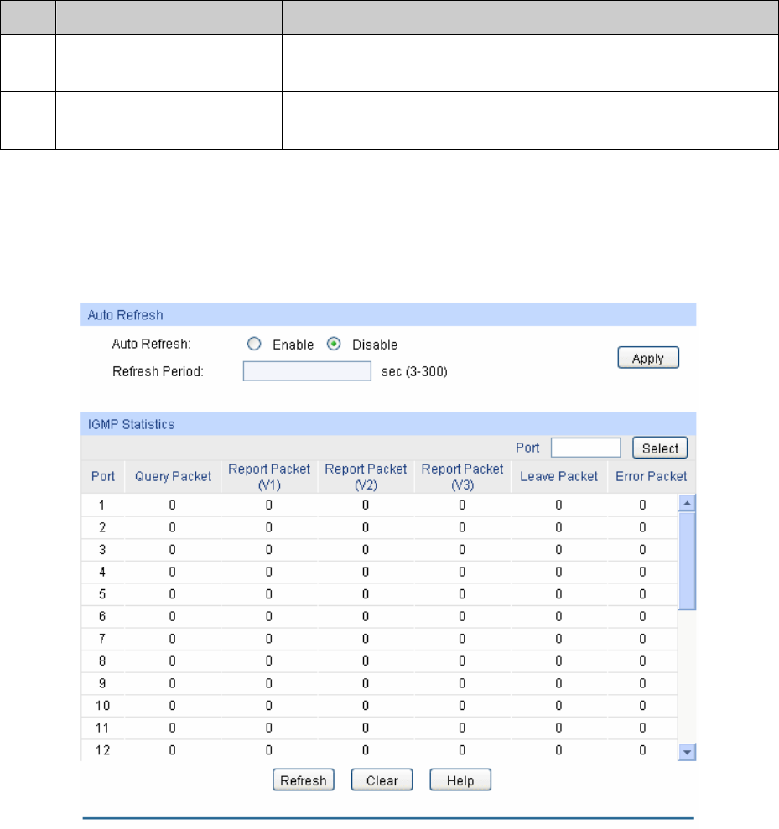Open Help for IGMP Statistics
The width and height of the screenshot is (779, 829).
[x=460, y=780]
